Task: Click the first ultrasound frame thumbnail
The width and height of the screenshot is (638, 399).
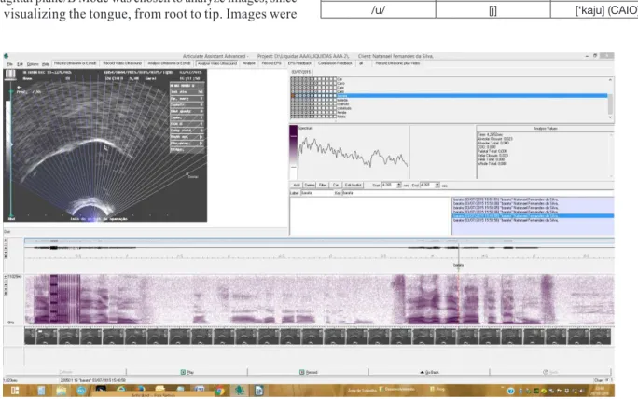Action: (29, 337)
